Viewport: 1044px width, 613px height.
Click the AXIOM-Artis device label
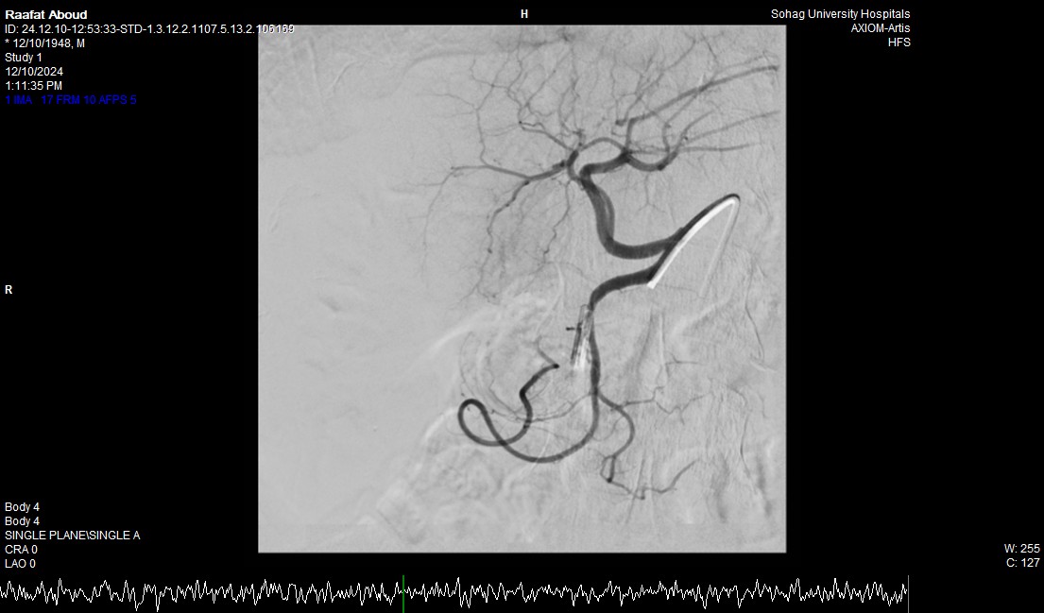(x=881, y=28)
